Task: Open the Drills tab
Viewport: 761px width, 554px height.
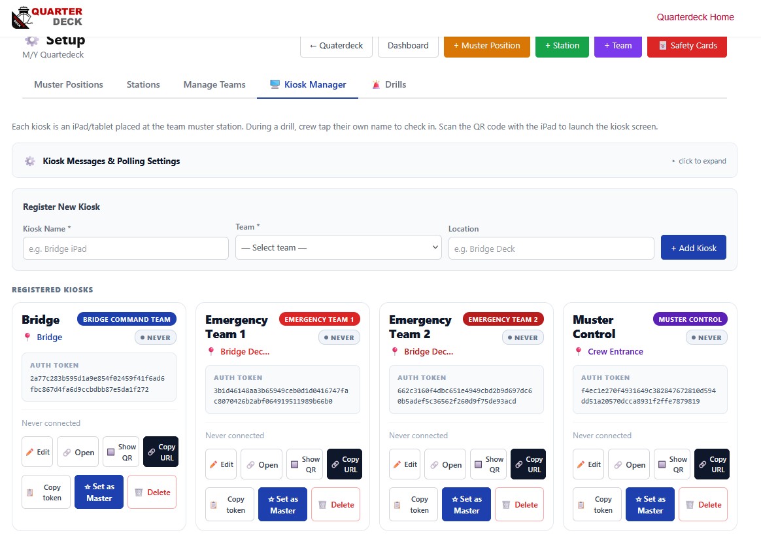Action: (389, 84)
